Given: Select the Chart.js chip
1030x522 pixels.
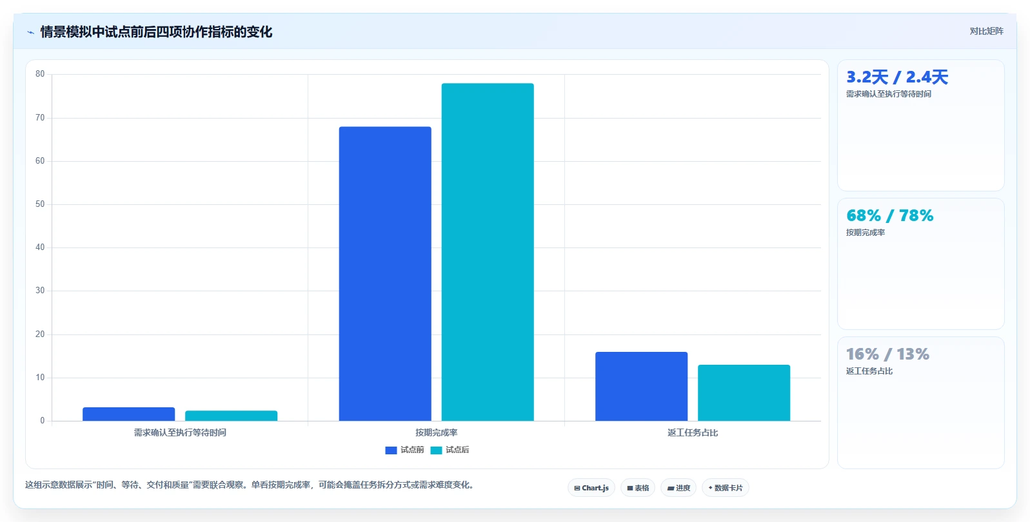Looking at the screenshot, I should click(591, 488).
